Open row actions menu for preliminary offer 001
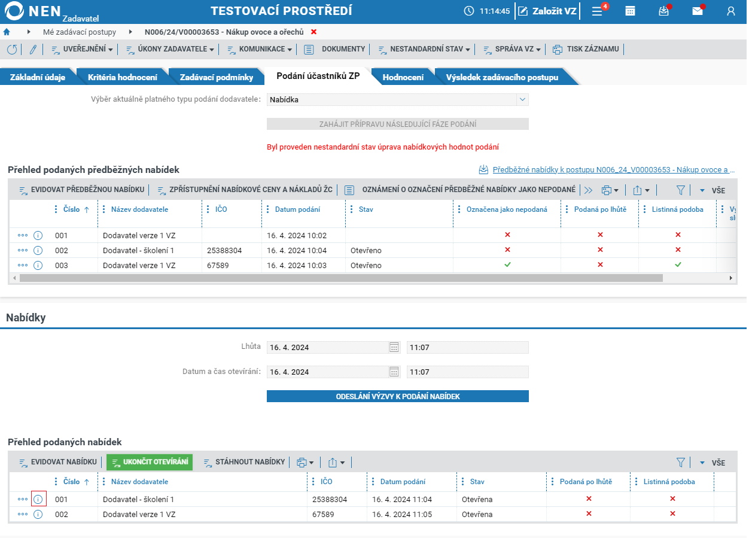This screenshot has height=538, width=749. pyautogui.click(x=23, y=235)
